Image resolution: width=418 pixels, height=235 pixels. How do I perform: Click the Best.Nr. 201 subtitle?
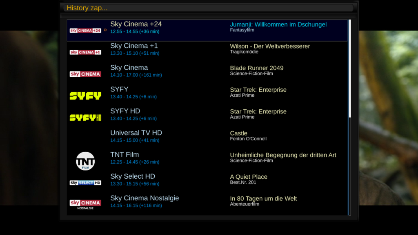(x=243, y=182)
